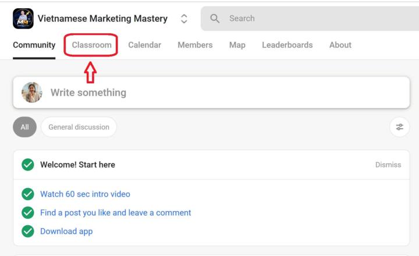Toggle checkmark beside Watch 60 sec intro video
The width and height of the screenshot is (419, 256).
pyautogui.click(x=28, y=194)
